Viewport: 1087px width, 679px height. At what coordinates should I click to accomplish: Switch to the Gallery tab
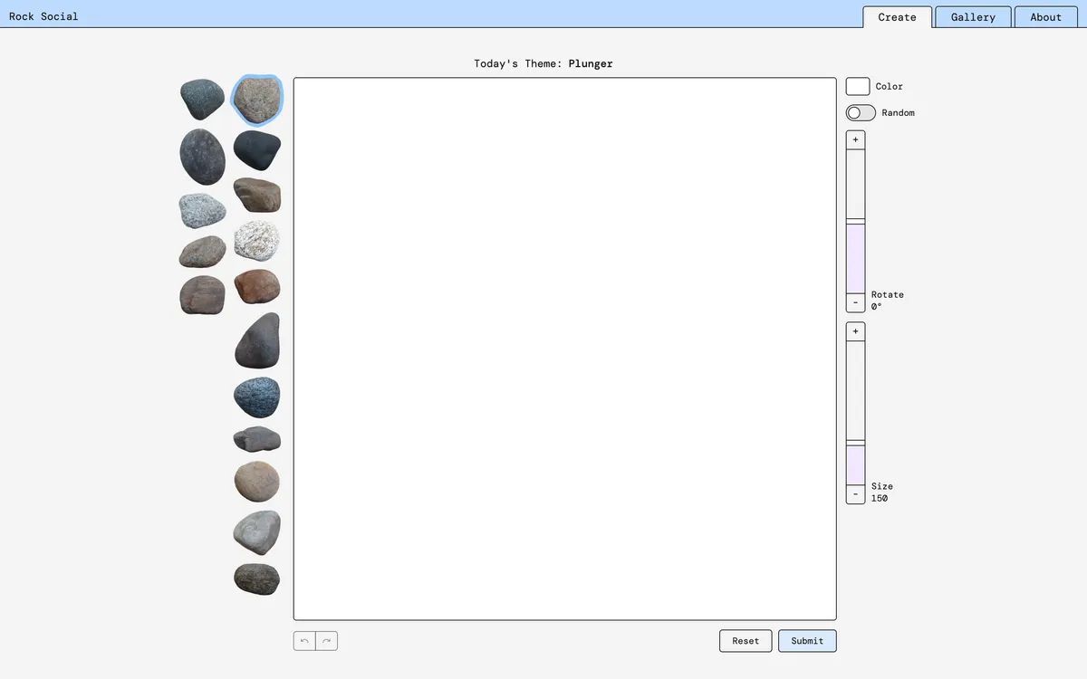pos(973,17)
